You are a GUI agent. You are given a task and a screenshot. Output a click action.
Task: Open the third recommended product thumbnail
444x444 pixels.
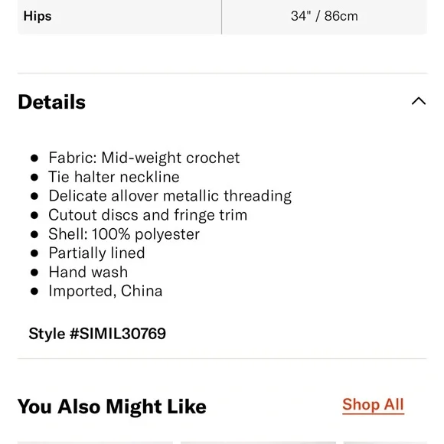tap(385, 442)
